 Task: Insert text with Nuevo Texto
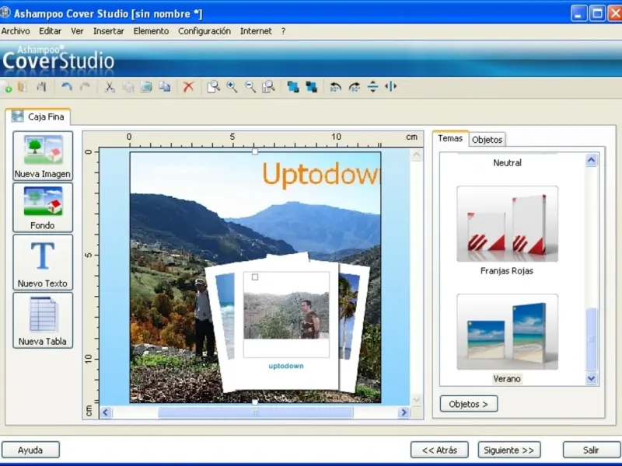click(x=43, y=263)
